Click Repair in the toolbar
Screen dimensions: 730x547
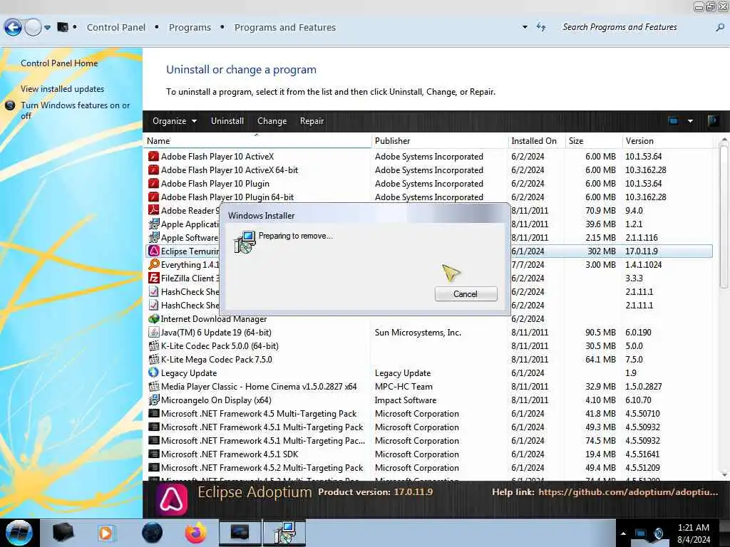312,121
